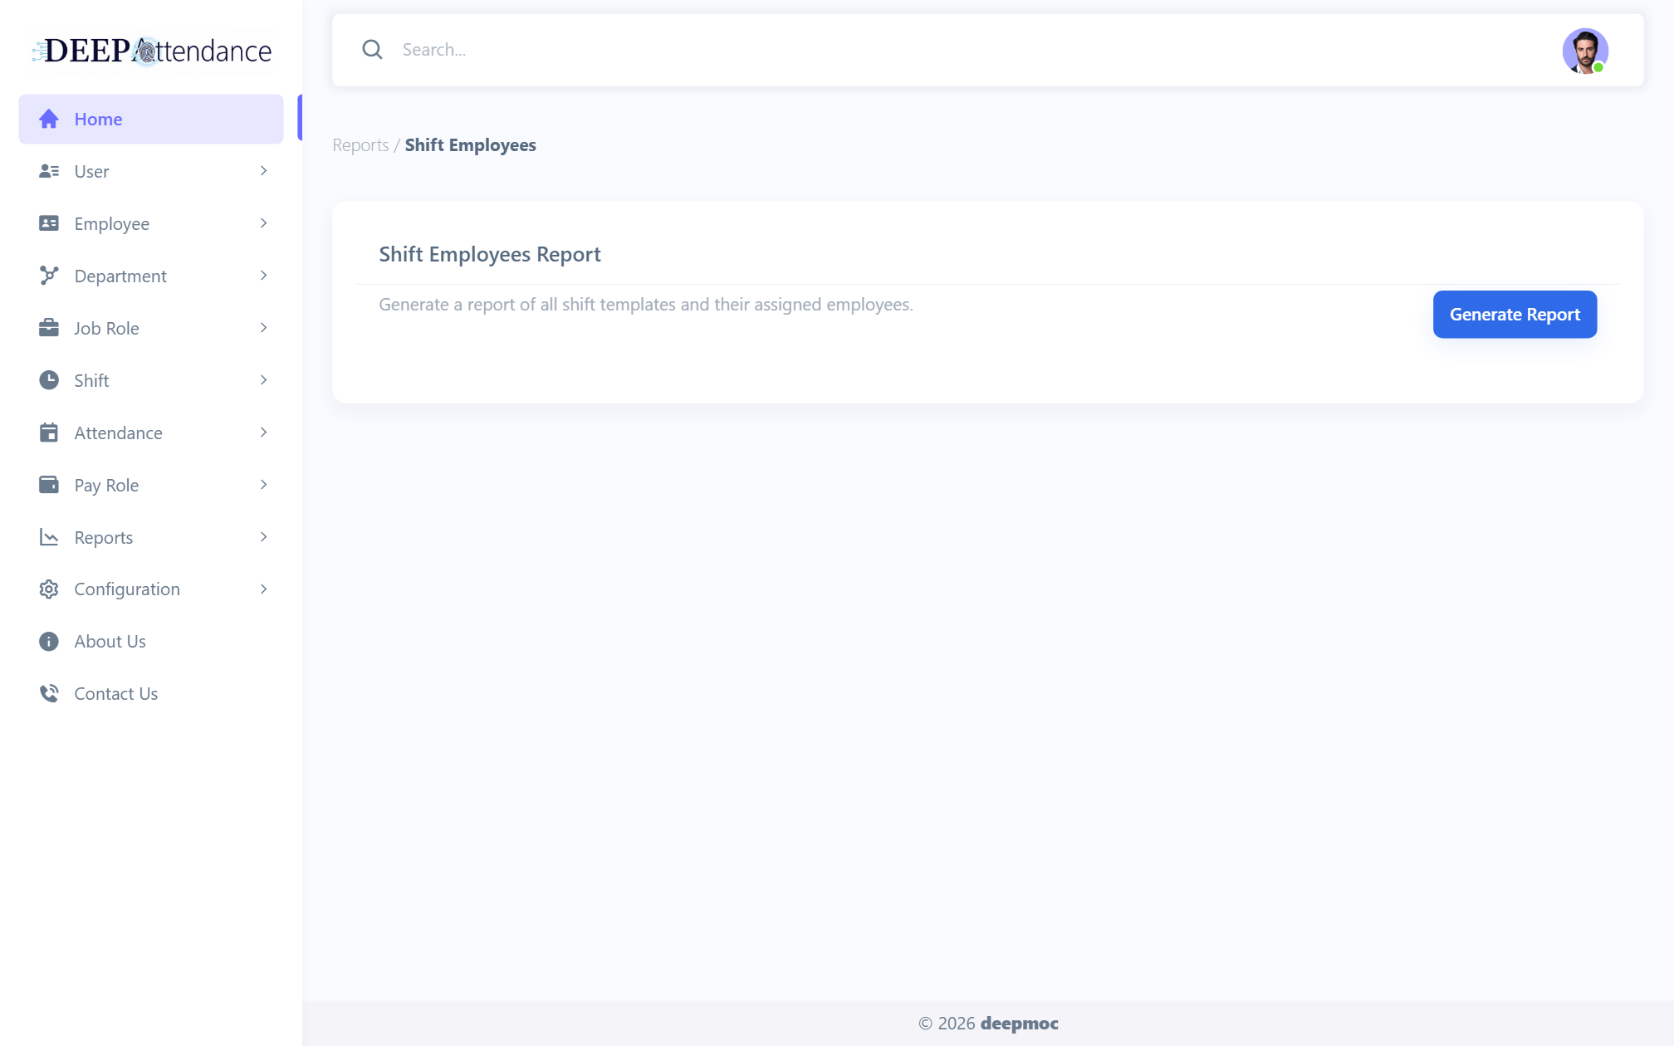Click the User list icon in sidebar
The image size is (1674, 1046).
click(49, 171)
